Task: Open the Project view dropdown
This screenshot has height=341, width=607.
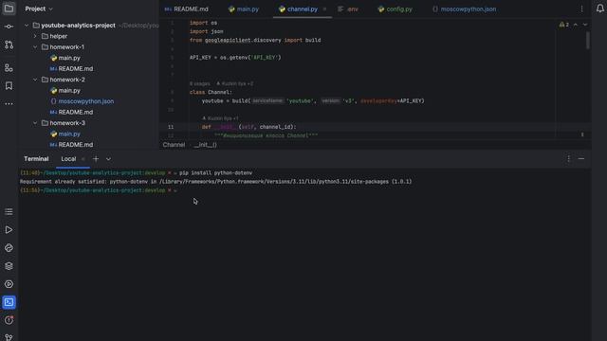Action: (39, 9)
